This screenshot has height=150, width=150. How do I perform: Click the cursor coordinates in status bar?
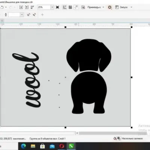(x=13, y=139)
